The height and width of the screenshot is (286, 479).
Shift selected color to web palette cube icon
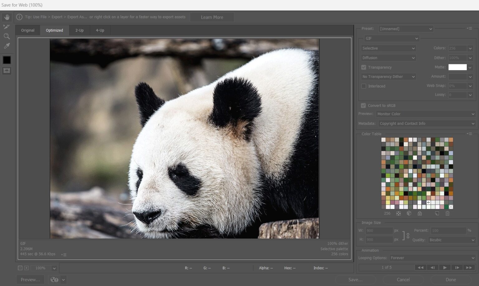point(409,213)
